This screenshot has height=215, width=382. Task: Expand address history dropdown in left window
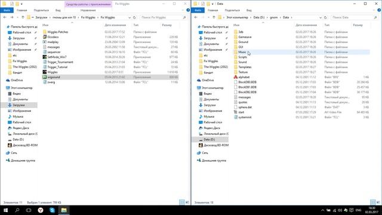130,17
